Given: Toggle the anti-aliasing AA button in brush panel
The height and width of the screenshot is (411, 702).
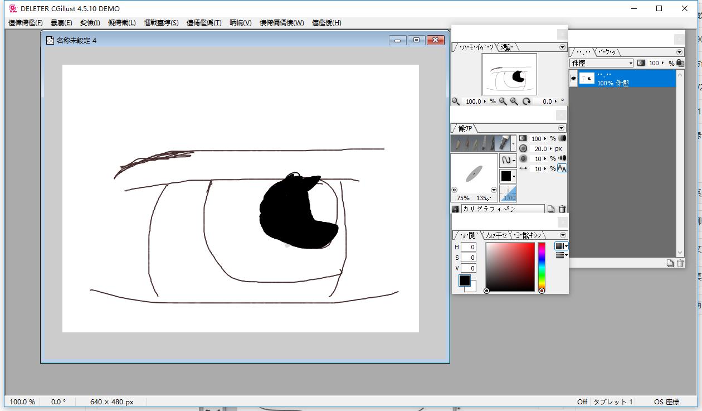Looking at the screenshot, I should tap(562, 168).
